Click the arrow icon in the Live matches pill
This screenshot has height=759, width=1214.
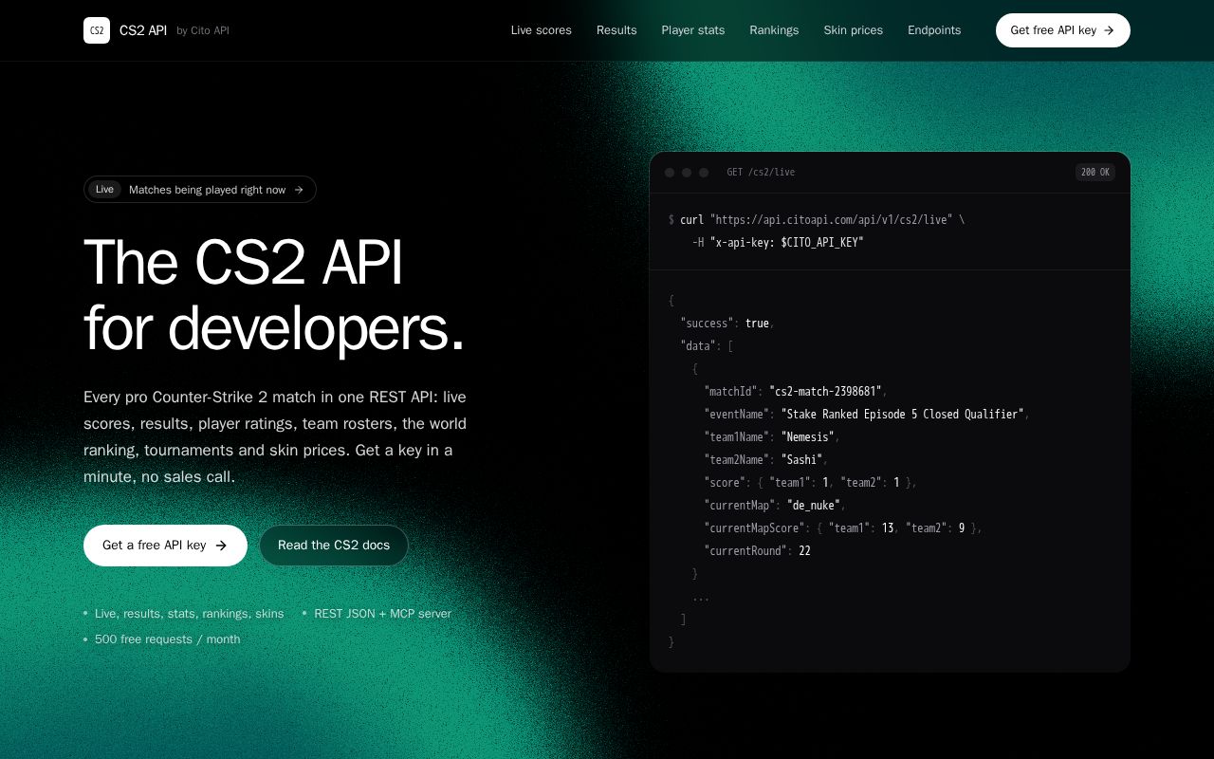click(x=299, y=190)
